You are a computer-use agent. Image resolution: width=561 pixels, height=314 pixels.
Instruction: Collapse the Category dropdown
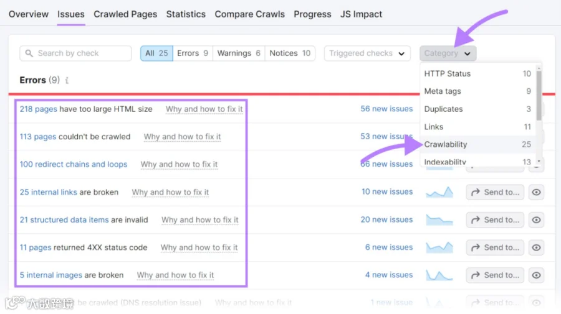pos(448,53)
